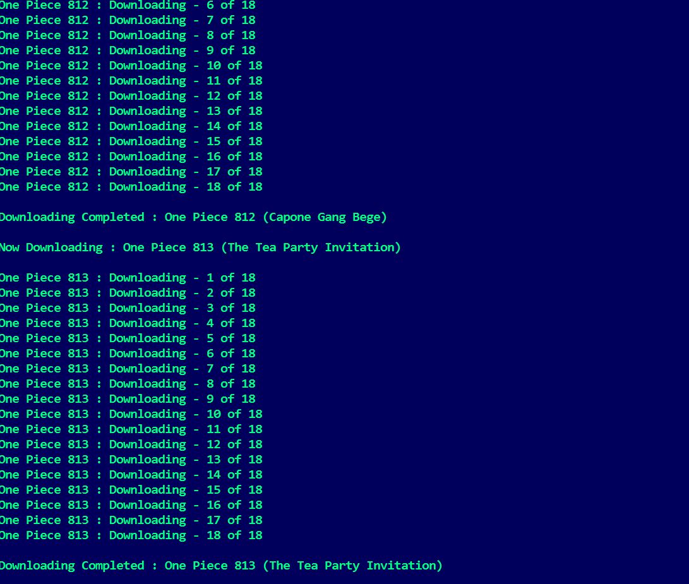Select line 'One Piece 813 : Downloading - 5 of 18'
The height and width of the screenshot is (584, 689).
[x=128, y=338]
